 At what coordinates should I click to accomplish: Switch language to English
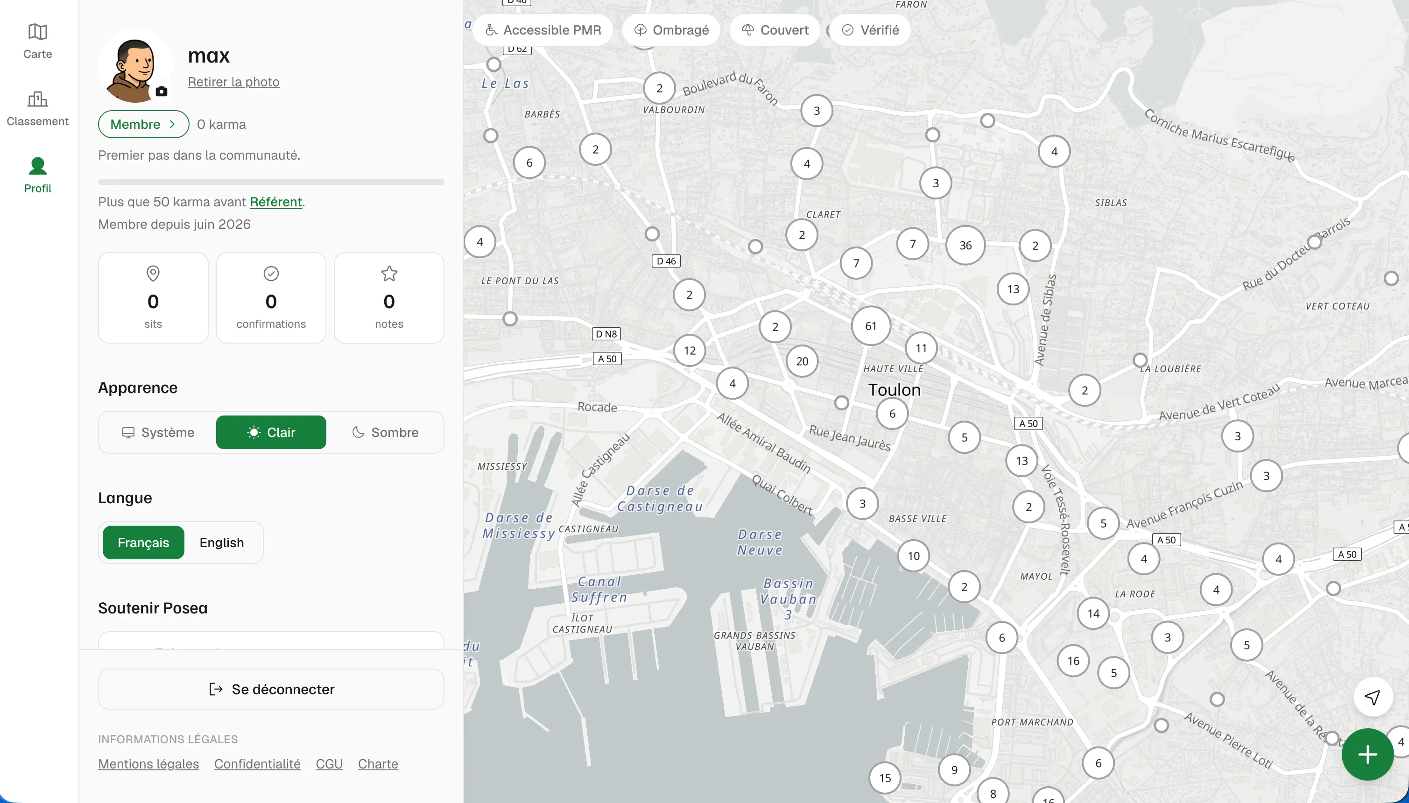coord(222,542)
